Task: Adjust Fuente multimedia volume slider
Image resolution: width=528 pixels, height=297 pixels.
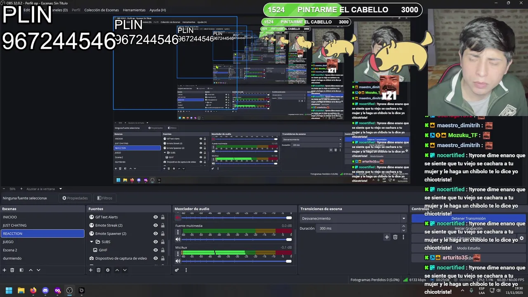Action: (236, 240)
